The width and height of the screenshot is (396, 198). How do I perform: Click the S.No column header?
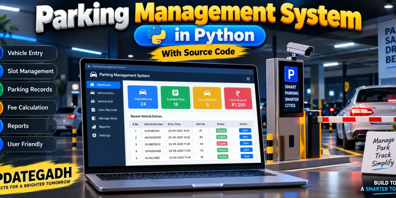tap(136, 124)
